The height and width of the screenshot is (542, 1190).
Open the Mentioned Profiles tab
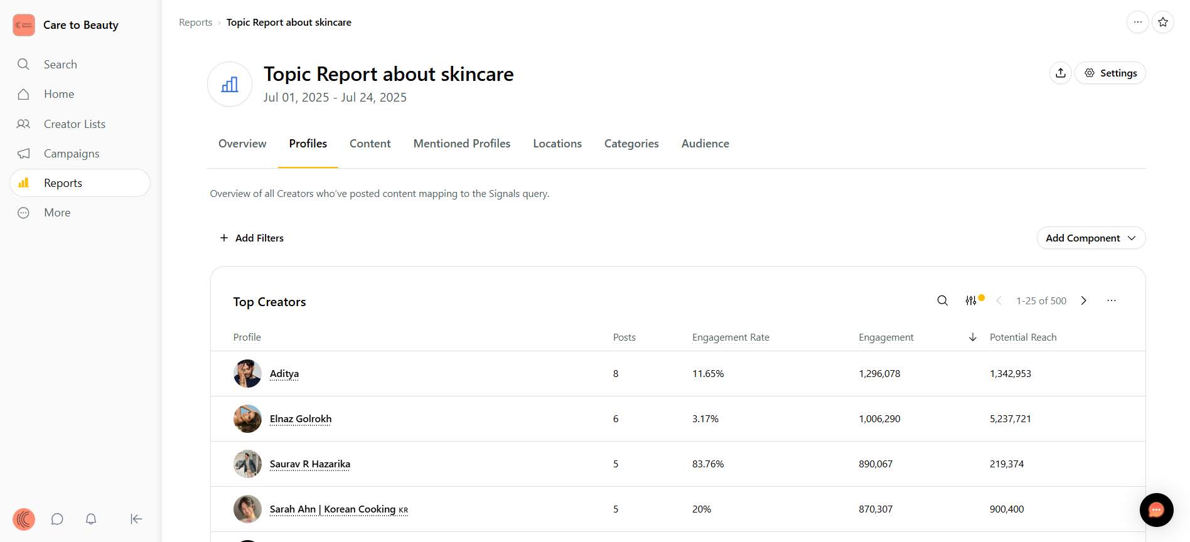pos(462,144)
